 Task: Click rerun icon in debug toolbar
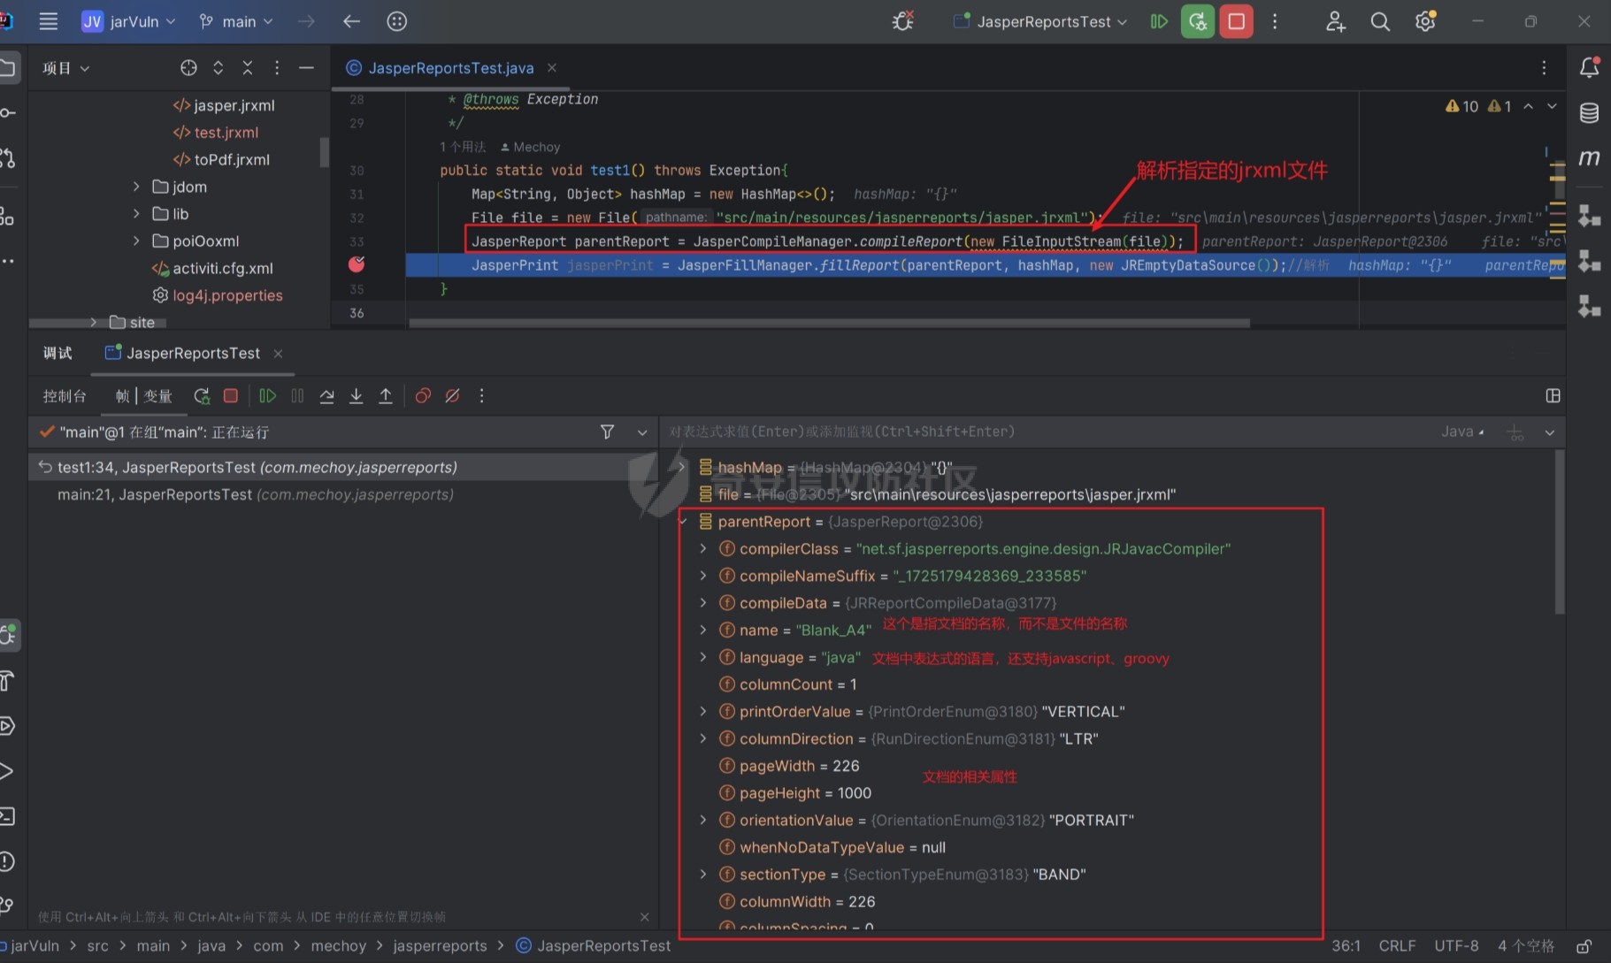pos(202,396)
